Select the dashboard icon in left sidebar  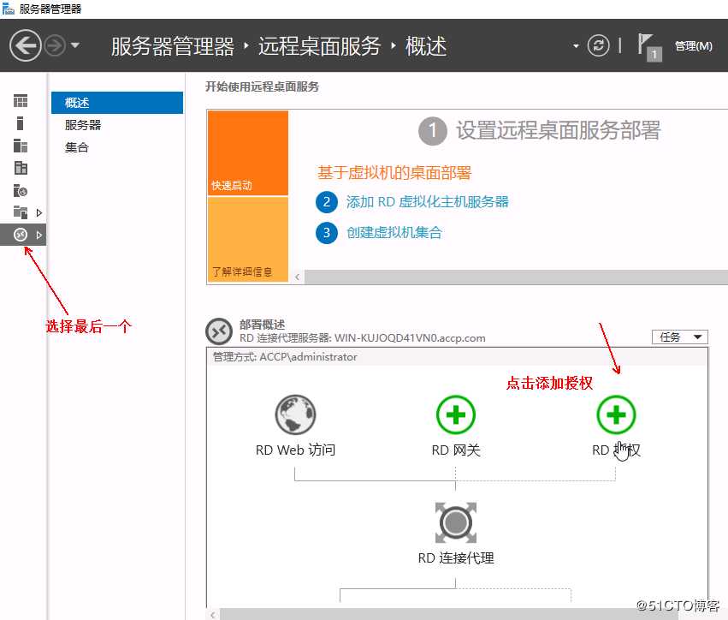click(21, 100)
